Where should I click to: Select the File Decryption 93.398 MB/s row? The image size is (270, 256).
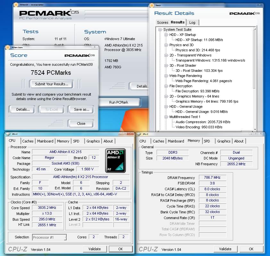[197, 91]
